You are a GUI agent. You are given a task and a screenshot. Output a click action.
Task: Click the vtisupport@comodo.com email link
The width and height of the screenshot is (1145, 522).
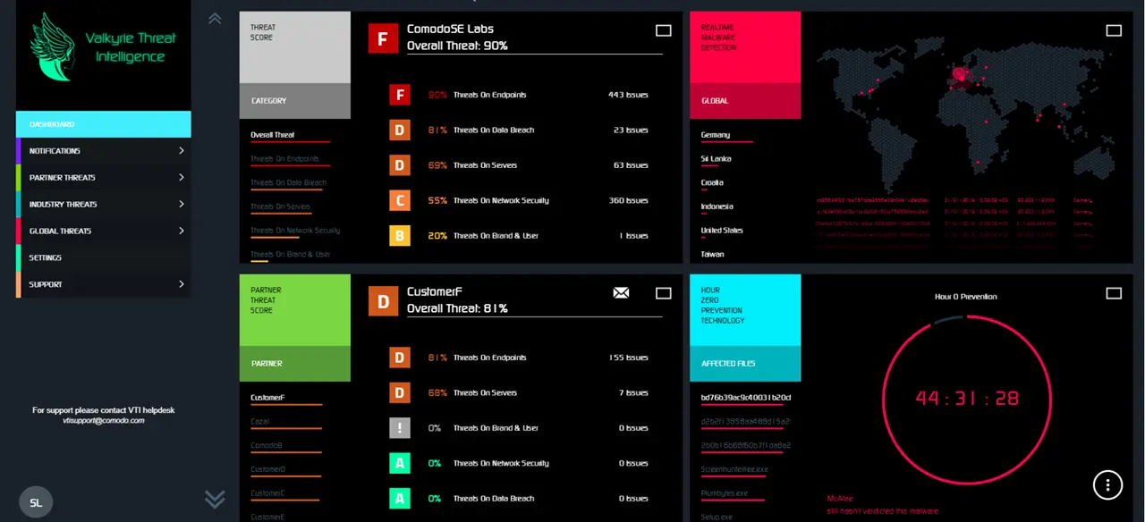103,418
